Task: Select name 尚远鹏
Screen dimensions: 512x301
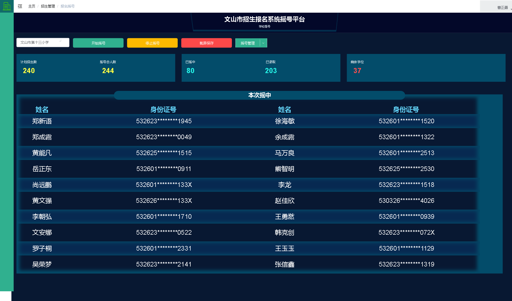Action: [42, 185]
